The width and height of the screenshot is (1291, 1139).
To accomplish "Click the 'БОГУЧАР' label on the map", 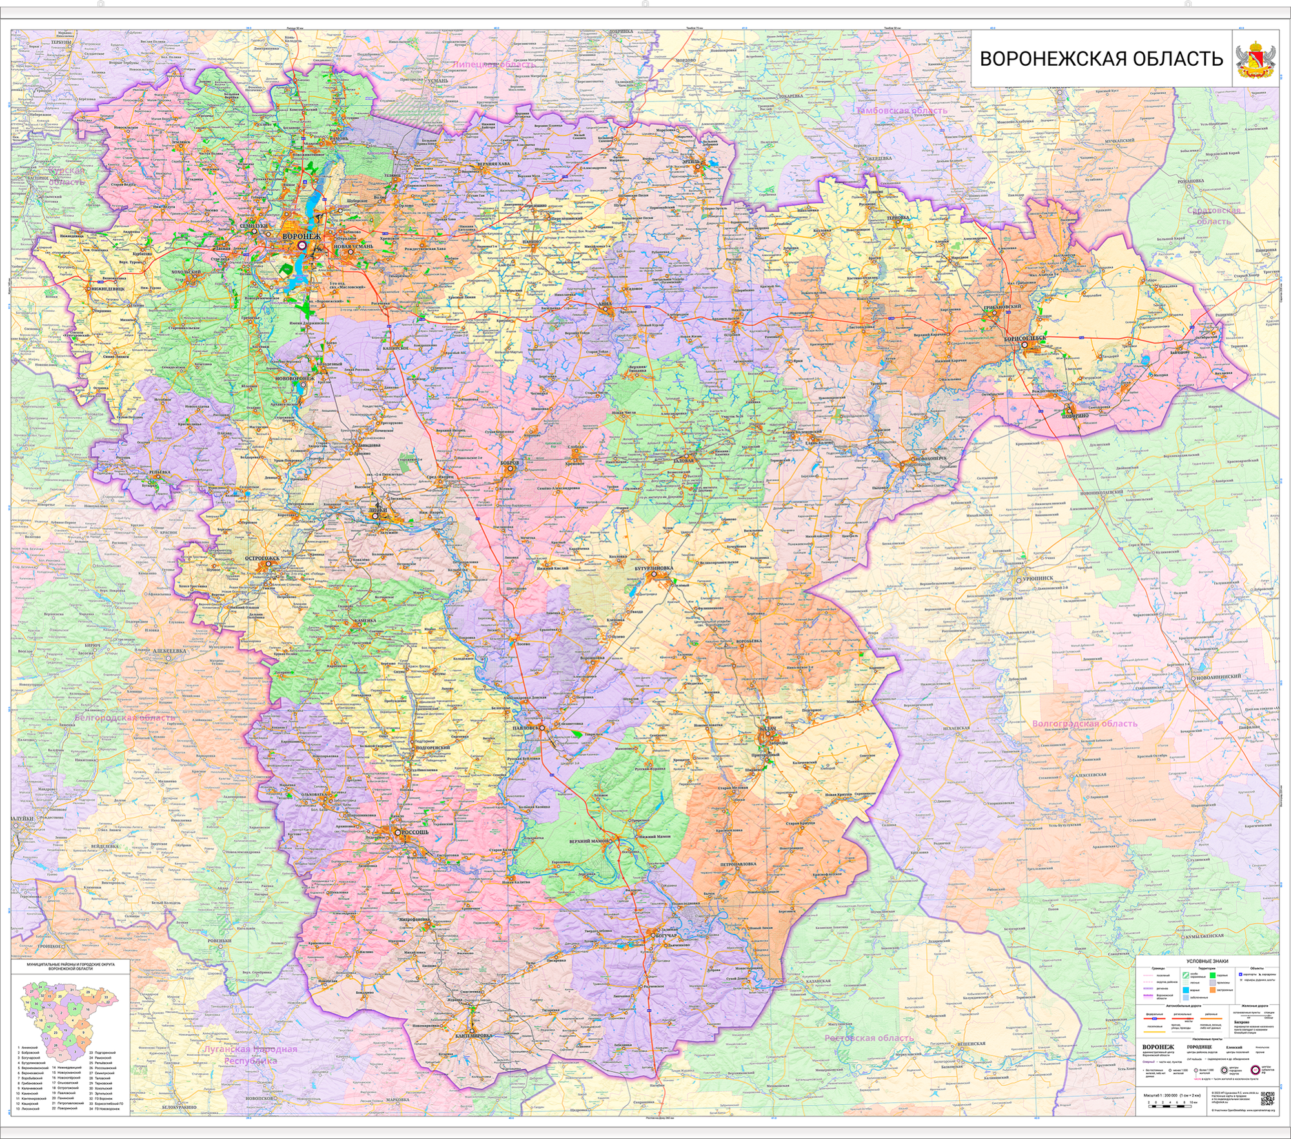I will 666,935.
